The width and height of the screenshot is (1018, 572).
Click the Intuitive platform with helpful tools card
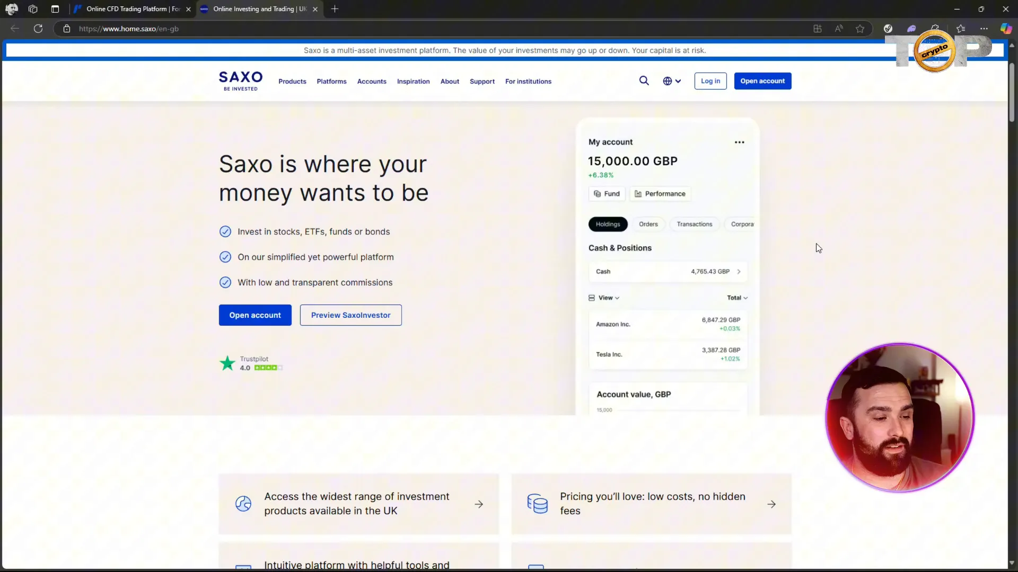358,556
